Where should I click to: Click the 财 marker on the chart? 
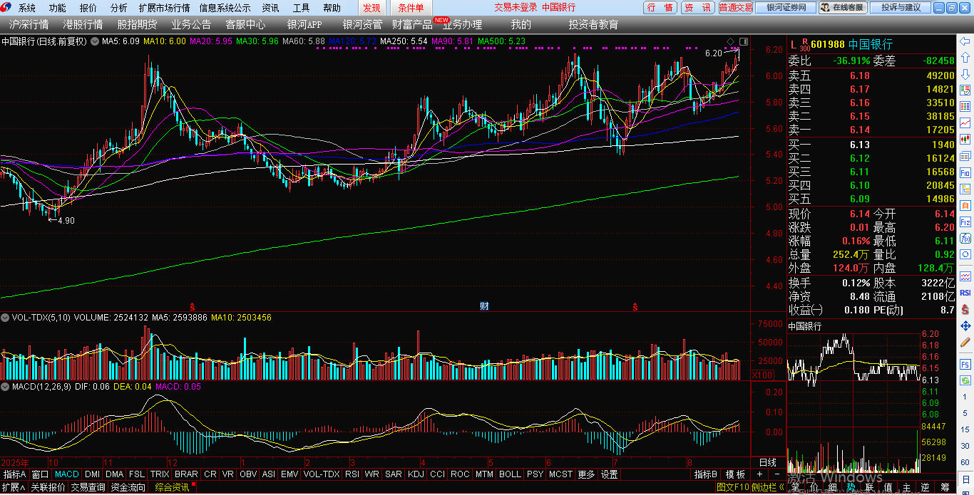[484, 306]
